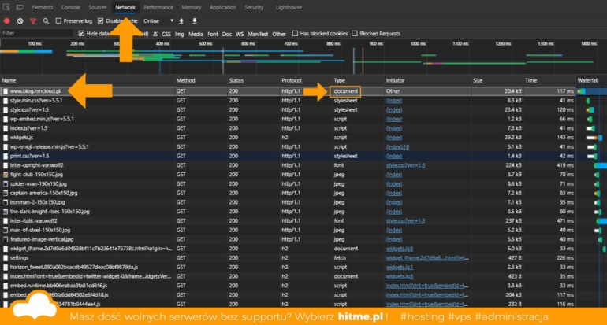This screenshot has width=607, height=325.
Task: Open the Online throttling dropdown
Action: (x=158, y=21)
